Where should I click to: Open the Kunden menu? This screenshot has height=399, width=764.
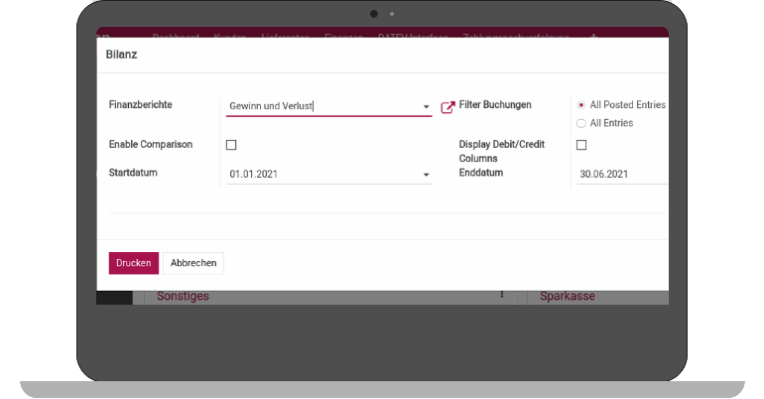click(x=229, y=38)
